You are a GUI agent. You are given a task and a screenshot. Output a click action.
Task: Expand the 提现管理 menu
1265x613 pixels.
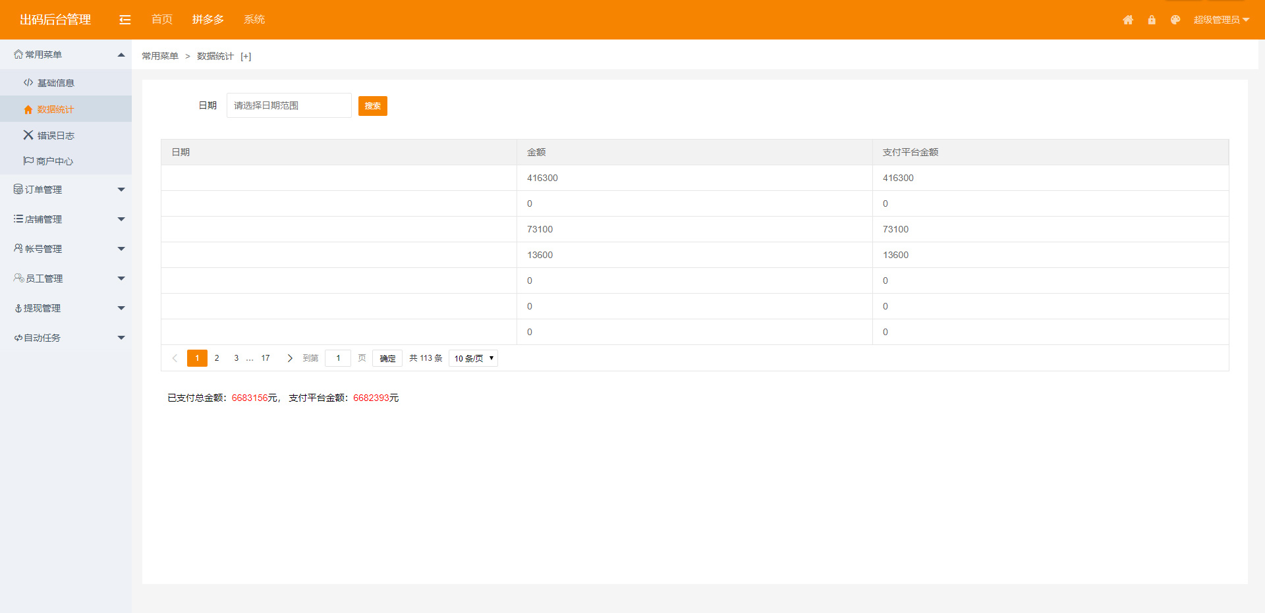point(66,308)
